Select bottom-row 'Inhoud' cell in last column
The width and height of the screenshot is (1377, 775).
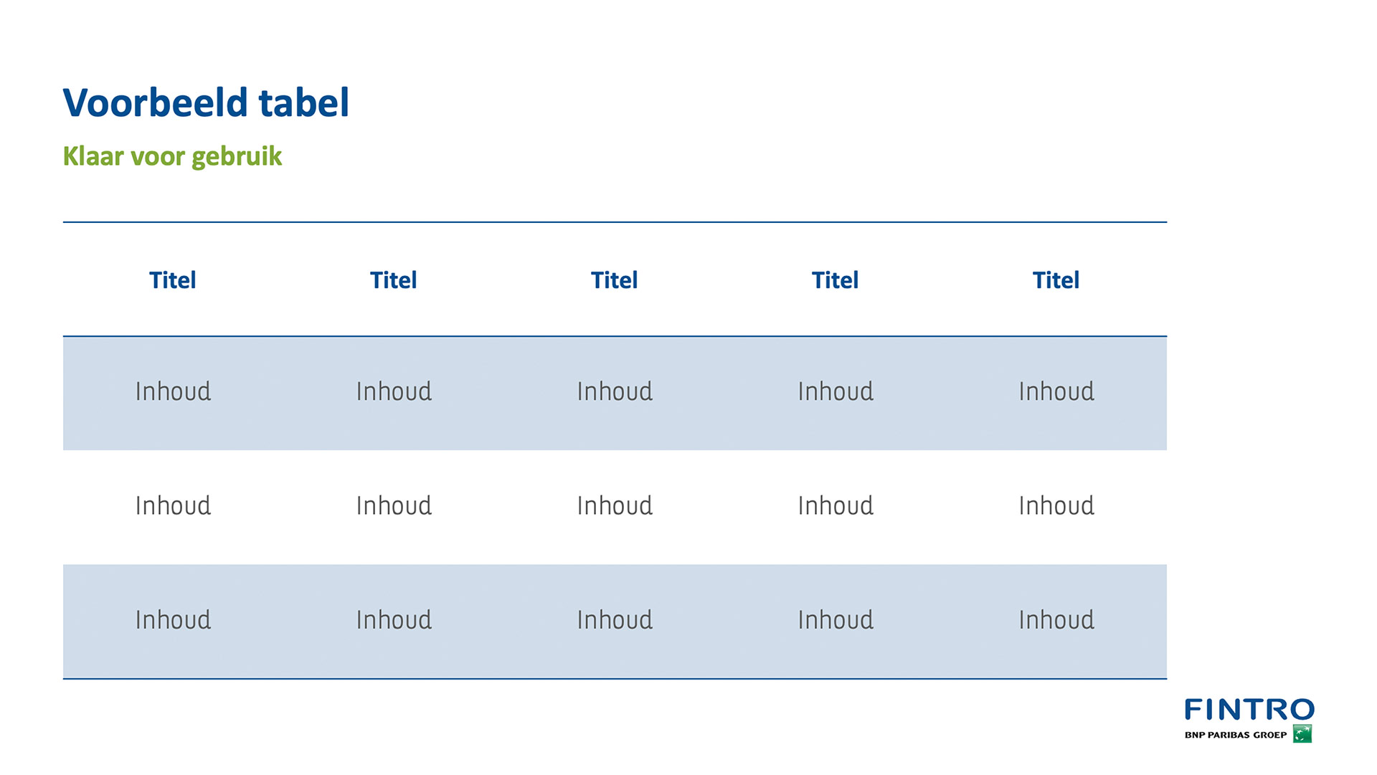click(1056, 619)
